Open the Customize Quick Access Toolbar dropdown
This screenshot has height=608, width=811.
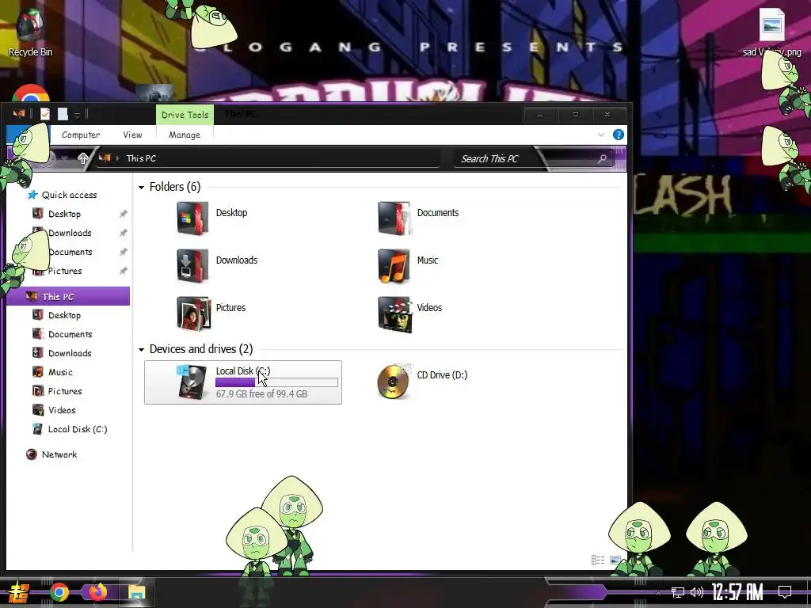pos(77,115)
